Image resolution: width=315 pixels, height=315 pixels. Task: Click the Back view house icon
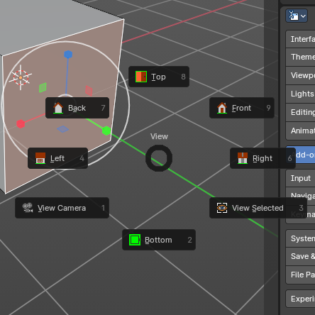click(x=58, y=108)
